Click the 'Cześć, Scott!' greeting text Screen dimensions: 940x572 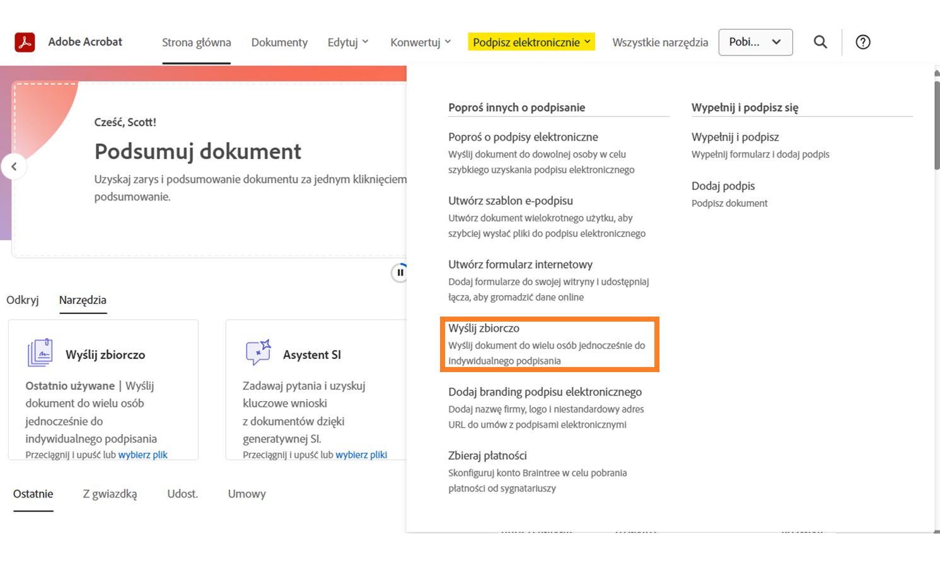[x=125, y=122]
